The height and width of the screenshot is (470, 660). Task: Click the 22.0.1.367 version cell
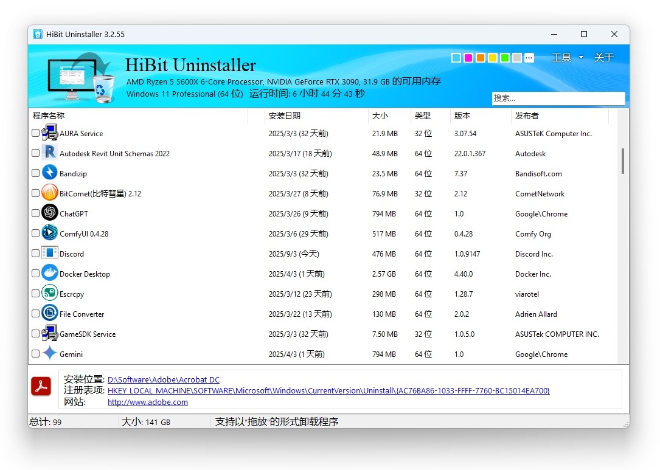click(470, 154)
